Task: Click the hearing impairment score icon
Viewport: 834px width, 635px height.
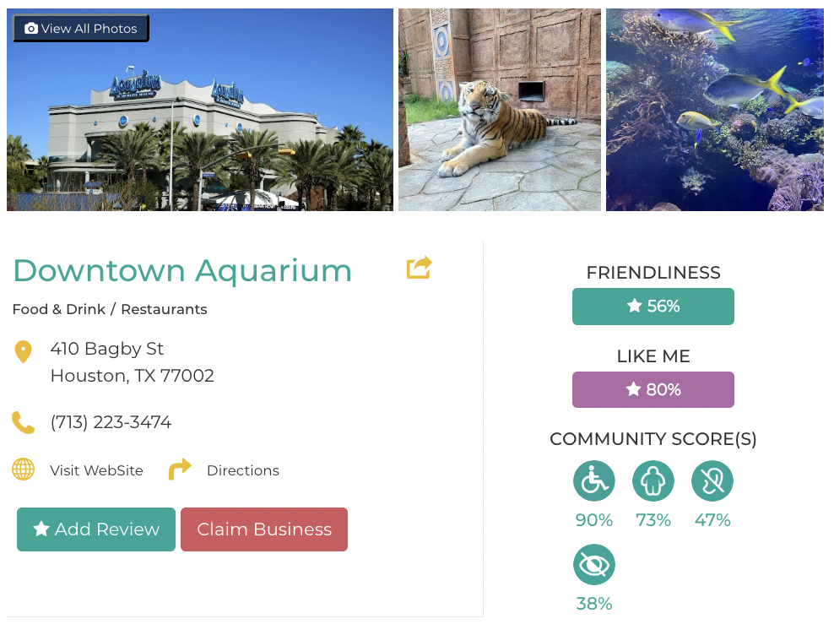Action: tap(712, 481)
